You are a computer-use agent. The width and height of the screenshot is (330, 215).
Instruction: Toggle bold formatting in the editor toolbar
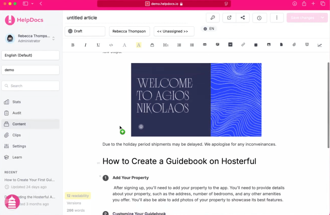pyautogui.click(x=73, y=45)
